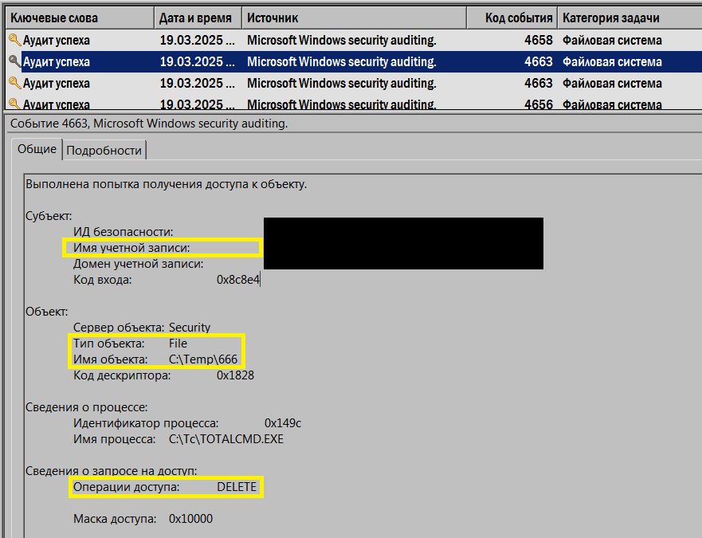Click the object server value Security

(x=190, y=328)
